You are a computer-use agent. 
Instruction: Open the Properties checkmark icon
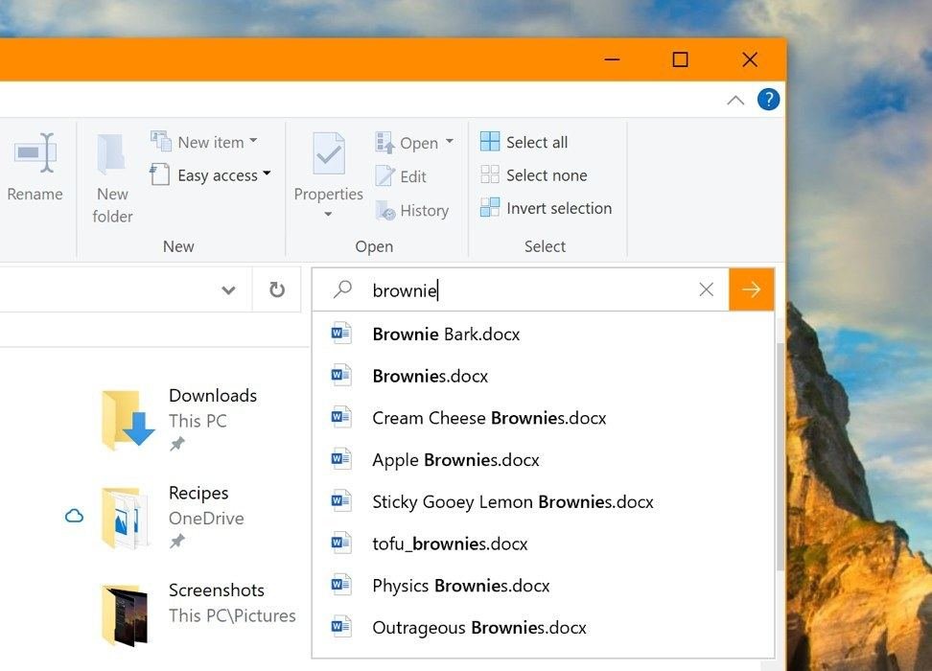pos(329,154)
